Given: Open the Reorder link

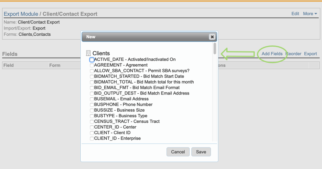Looking at the screenshot, I should [x=294, y=54].
